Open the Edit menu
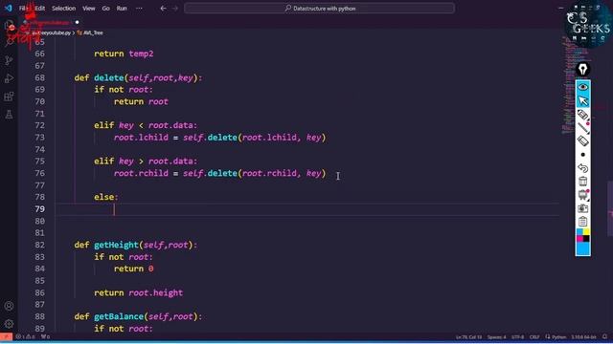Screen dimensions: 613x344 click(40, 9)
